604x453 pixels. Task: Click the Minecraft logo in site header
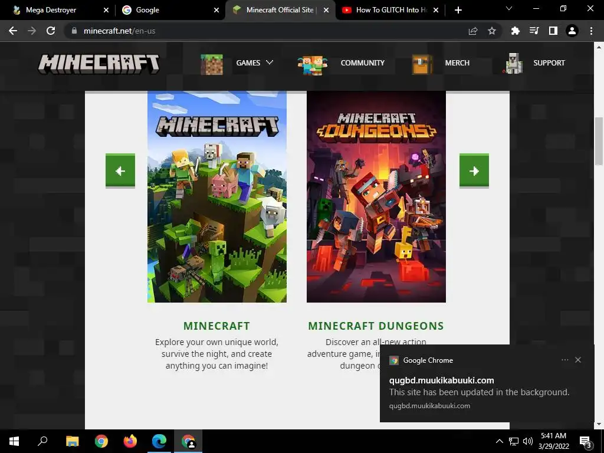(99, 64)
